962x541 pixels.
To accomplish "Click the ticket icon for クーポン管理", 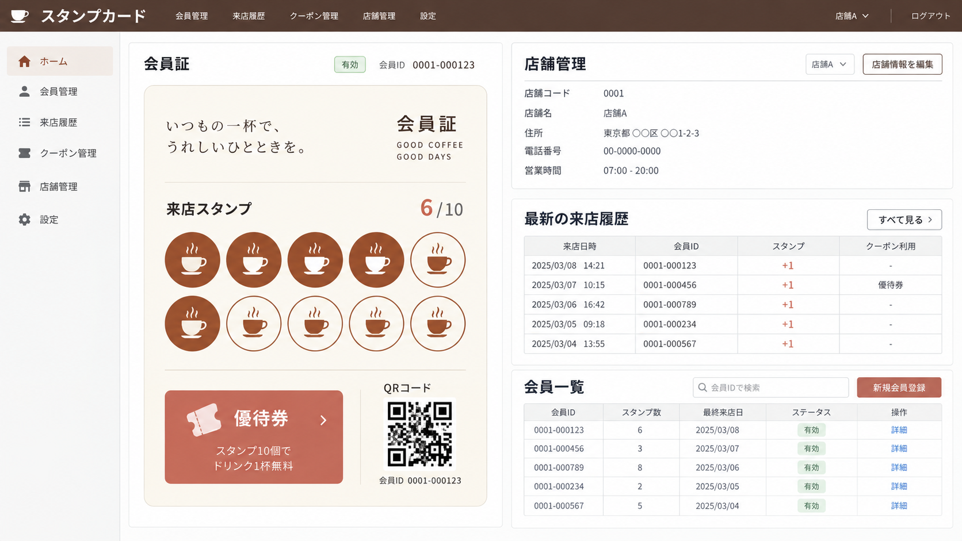I will (24, 153).
